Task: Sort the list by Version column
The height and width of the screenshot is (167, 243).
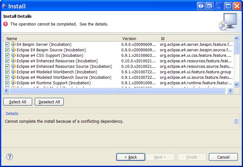Action: coord(138,38)
